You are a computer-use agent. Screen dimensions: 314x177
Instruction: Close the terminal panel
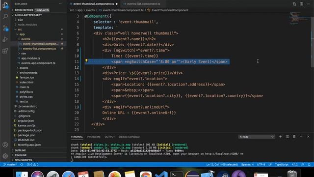tap(308, 137)
